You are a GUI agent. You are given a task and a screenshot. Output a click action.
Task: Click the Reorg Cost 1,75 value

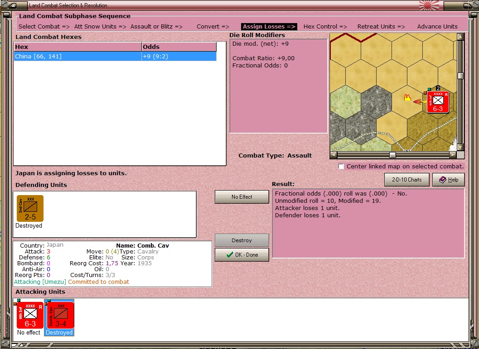pos(112,263)
